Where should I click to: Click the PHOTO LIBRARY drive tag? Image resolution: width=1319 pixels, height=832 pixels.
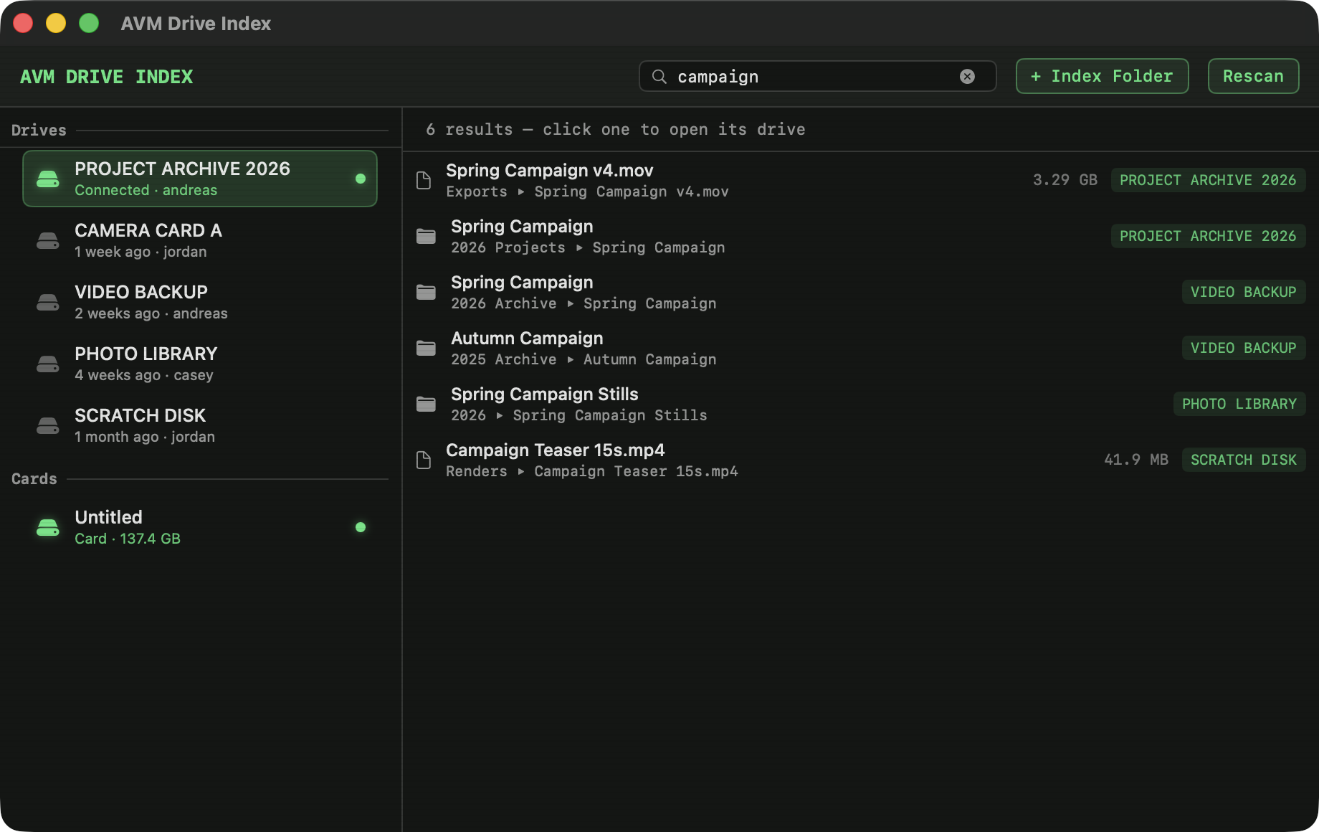coord(1239,404)
